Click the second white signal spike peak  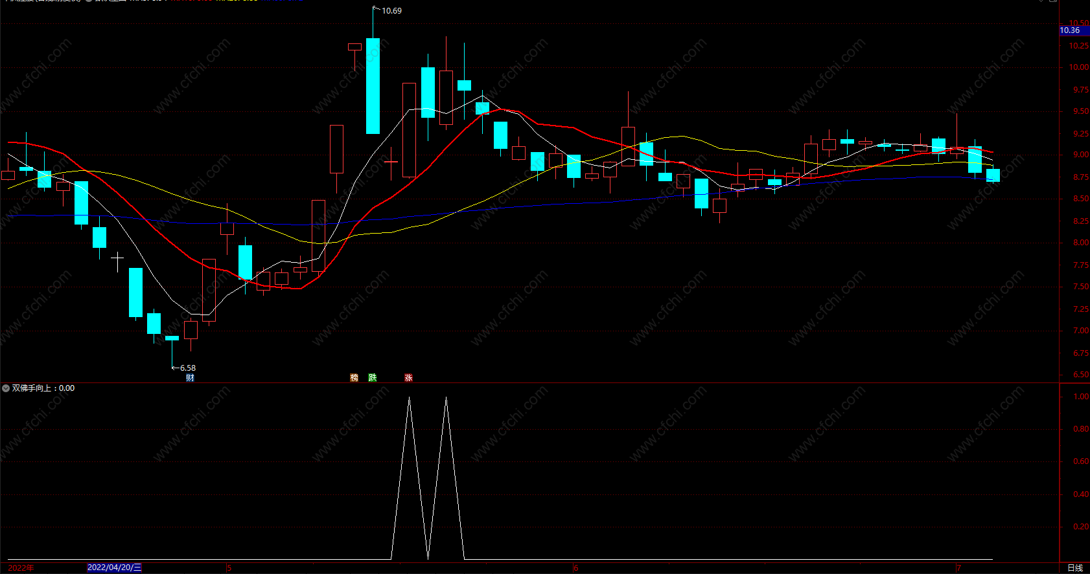[x=446, y=397]
